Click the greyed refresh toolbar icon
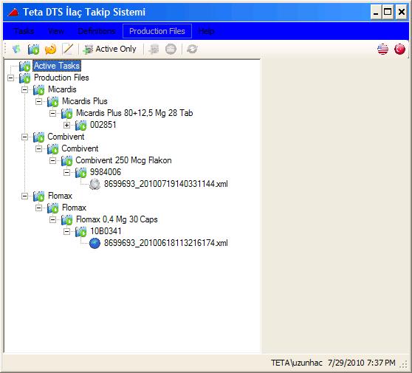 point(192,49)
